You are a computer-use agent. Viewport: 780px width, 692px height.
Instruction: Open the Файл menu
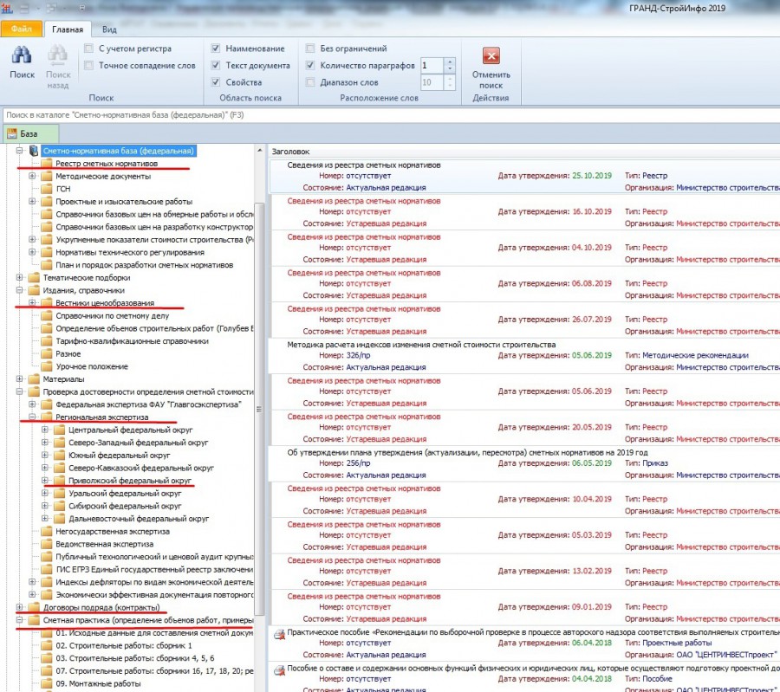[x=22, y=29]
